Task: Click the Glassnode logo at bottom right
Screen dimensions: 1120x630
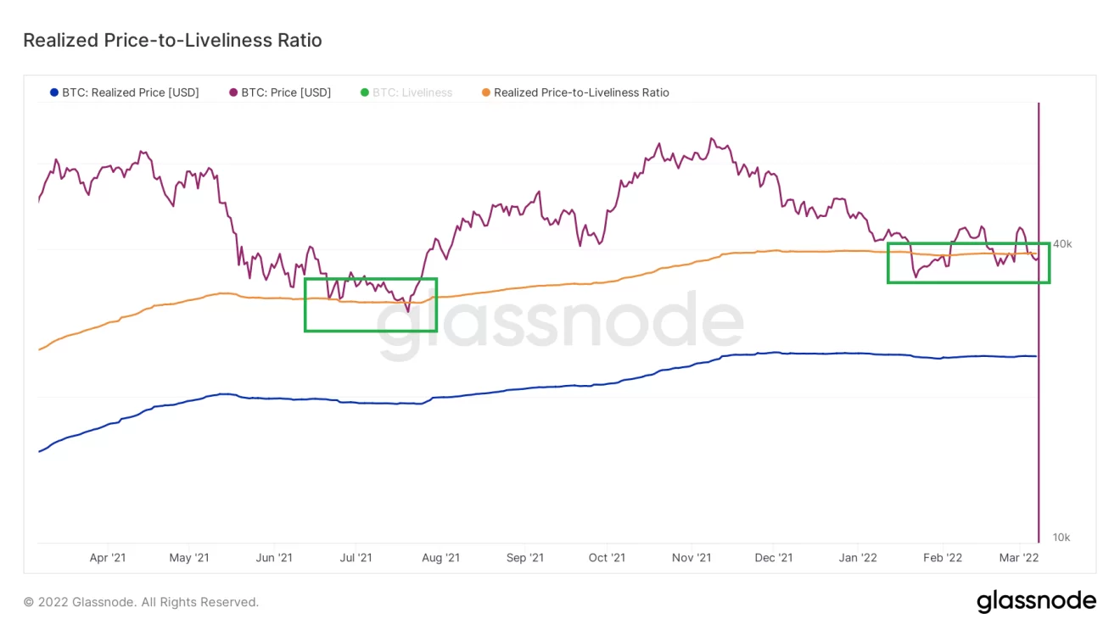Action: point(1036,601)
